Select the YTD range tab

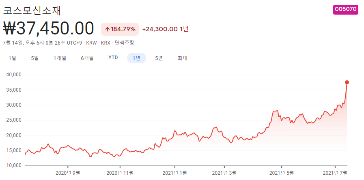pyautogui.click(x=113, y=58)
